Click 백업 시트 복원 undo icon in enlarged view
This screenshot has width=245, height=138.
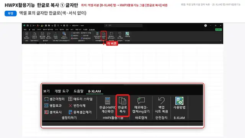pos(161,100)
